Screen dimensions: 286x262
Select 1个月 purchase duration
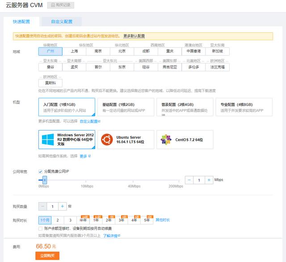click(45, 220)
